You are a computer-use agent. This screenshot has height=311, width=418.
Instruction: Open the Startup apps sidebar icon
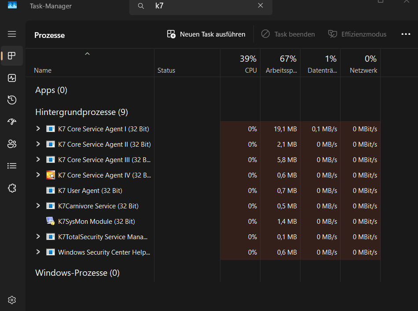tap(12, 122)
